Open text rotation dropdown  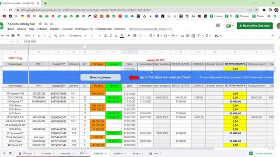pyautogui.click(x=174, y=36)
